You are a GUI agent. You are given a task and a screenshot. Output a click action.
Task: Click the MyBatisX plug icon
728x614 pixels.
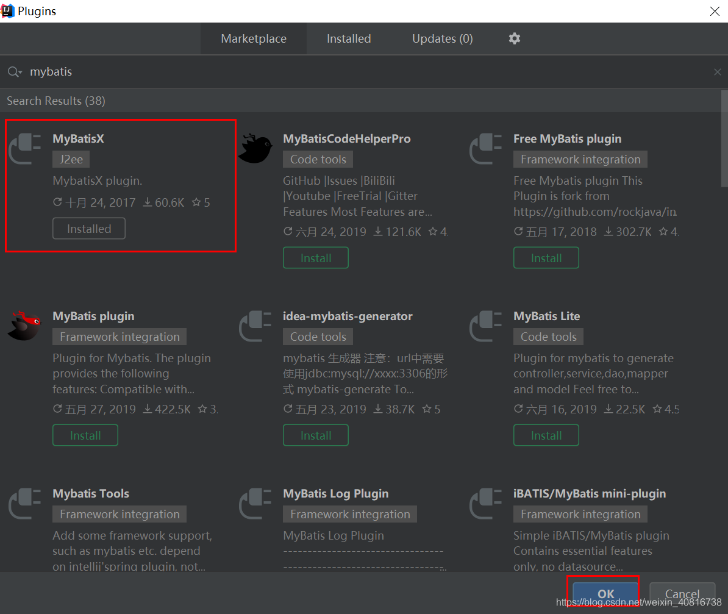coord(25,149)
